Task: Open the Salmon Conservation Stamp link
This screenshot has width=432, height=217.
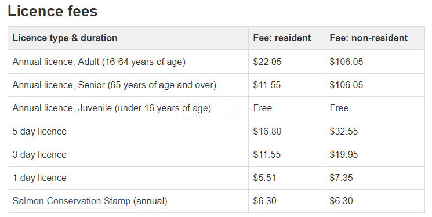Action: pos(71,201)
